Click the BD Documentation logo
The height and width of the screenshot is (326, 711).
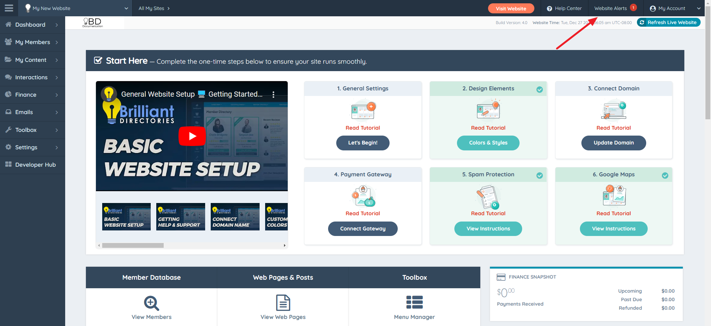93,23
